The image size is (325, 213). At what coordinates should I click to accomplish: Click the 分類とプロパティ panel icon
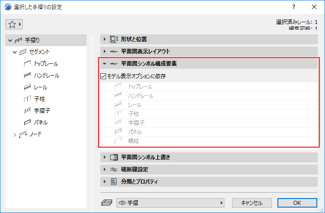pyautogui.click(x=114, y=181)
